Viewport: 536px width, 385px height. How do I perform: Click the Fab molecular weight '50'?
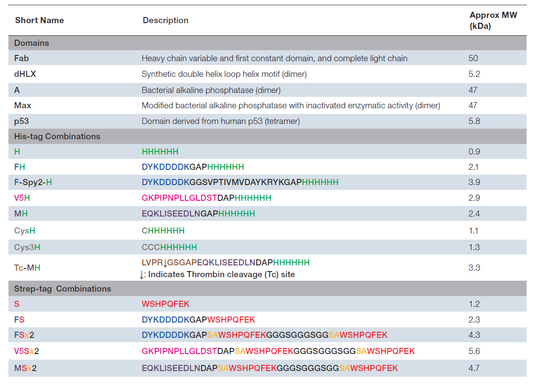coord(473,58)
